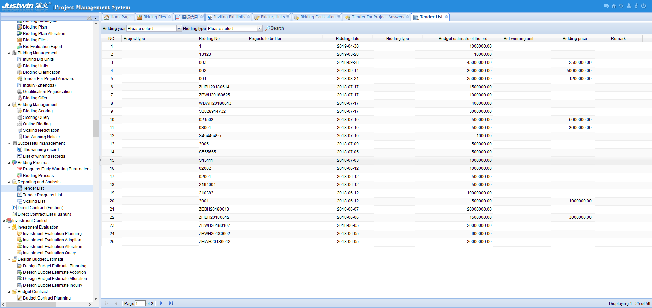Click the Search button

tap(275, 28)
